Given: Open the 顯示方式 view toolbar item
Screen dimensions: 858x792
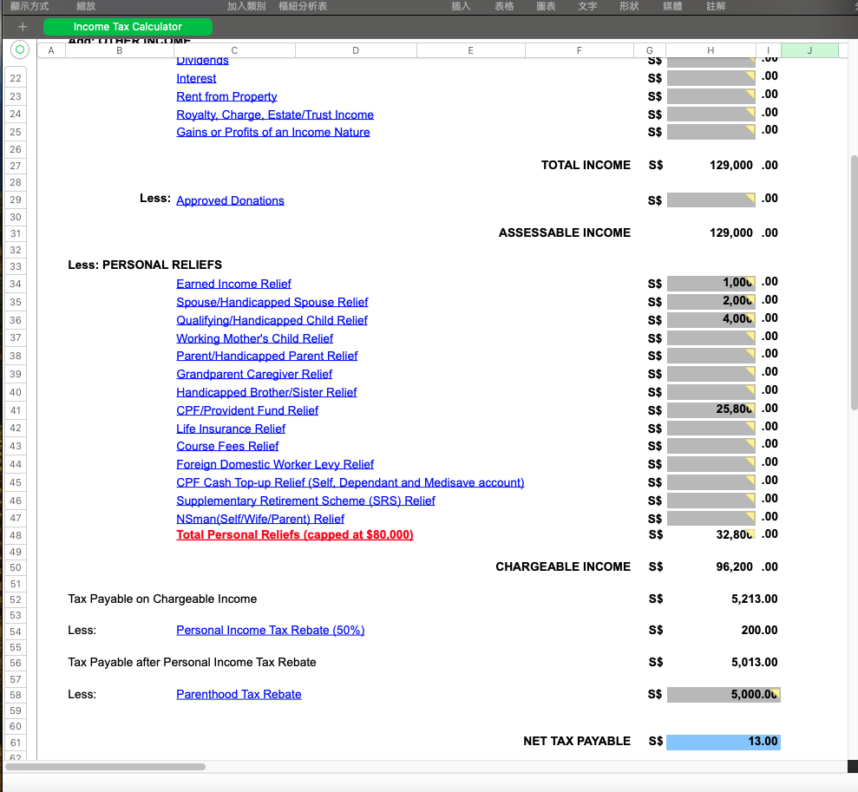Looking at the screenshot, I should tap(29, 6).
